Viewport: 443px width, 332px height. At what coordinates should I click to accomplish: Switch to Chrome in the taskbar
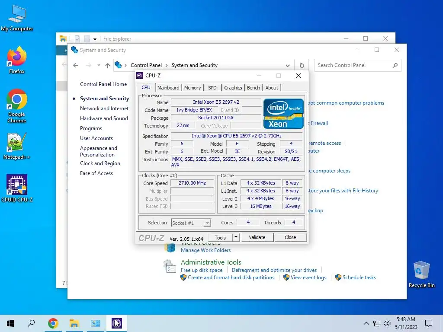click(x=53, y=323)
